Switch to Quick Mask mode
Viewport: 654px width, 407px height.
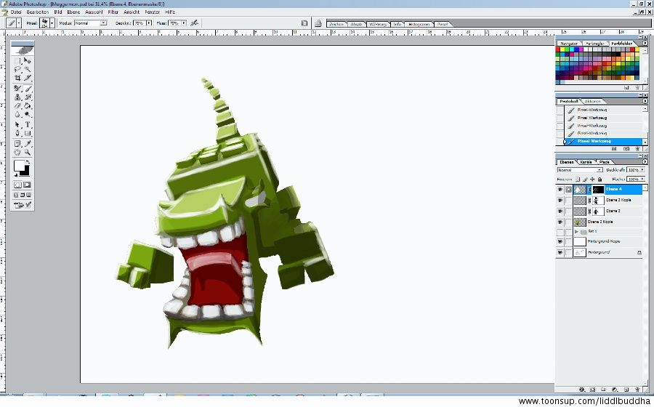click(x=27, y=185)
